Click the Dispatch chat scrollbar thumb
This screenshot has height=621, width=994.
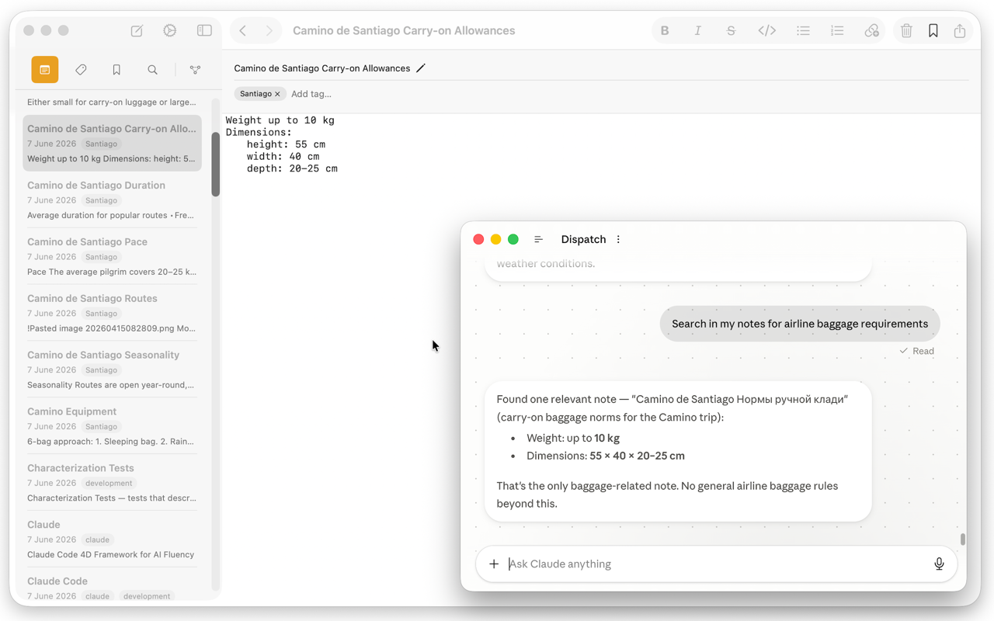[x=963, y=539]
